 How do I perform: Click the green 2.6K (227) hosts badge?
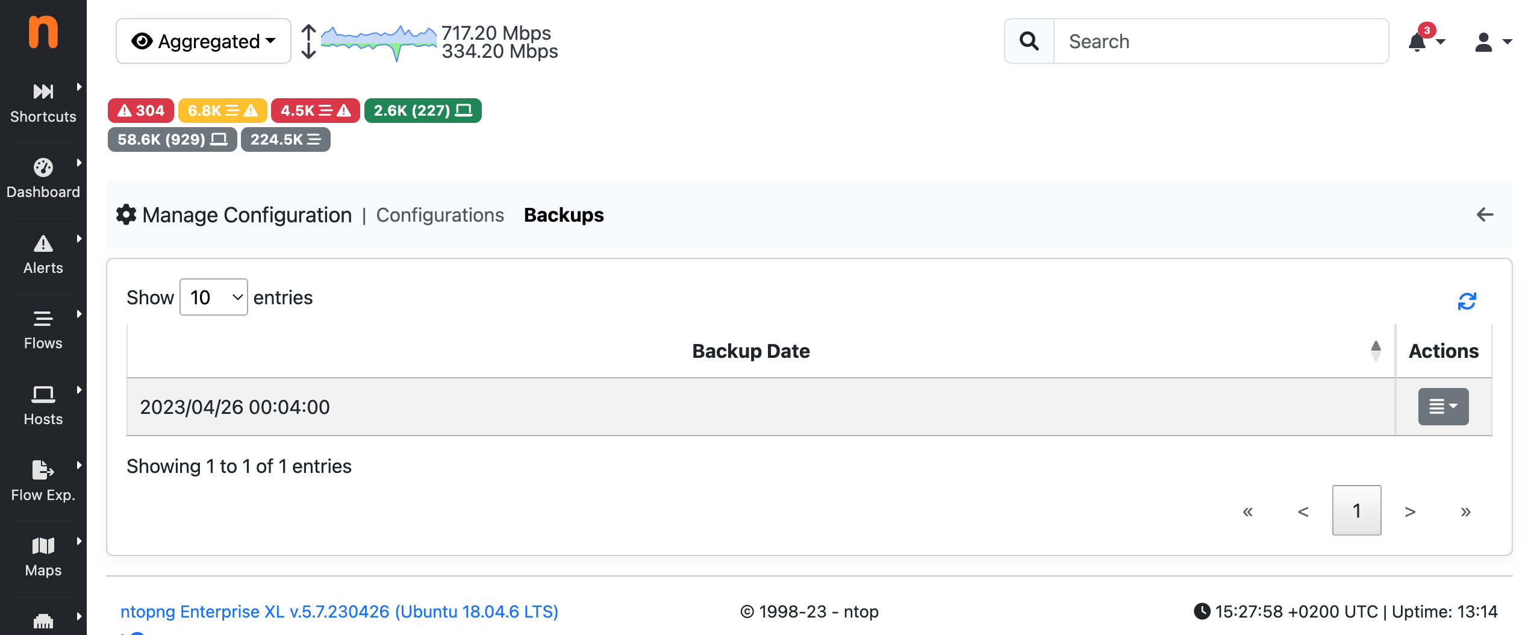coord(423,110)
